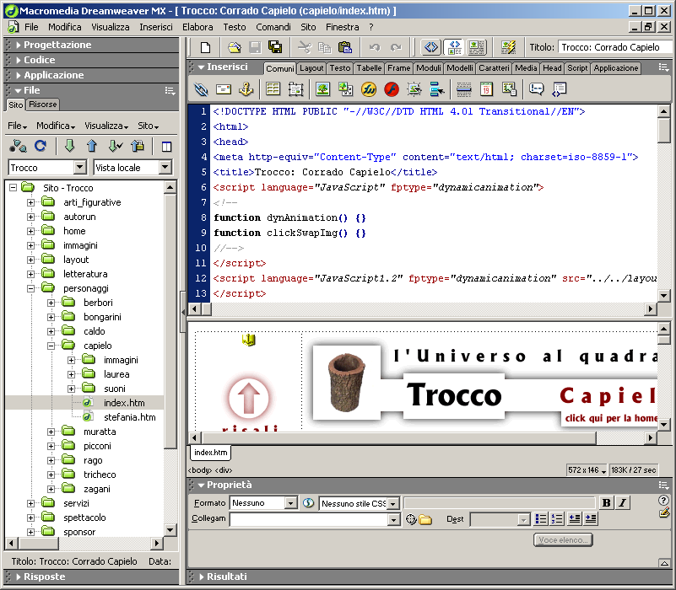Select stefania.htm in the file tree
Image resolution: width=676 pixels, height=590 pixels.
click(129, 417)
